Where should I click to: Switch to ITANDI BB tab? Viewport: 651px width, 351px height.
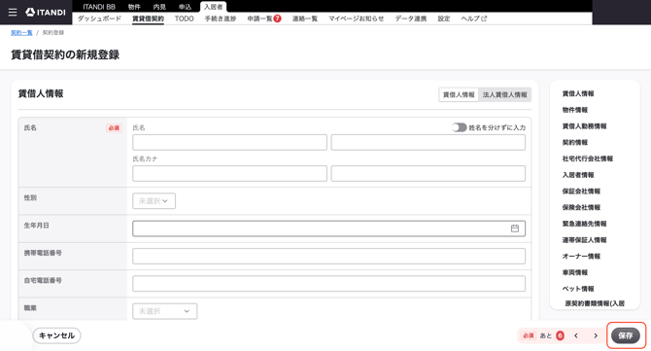(x=99, y=7)
